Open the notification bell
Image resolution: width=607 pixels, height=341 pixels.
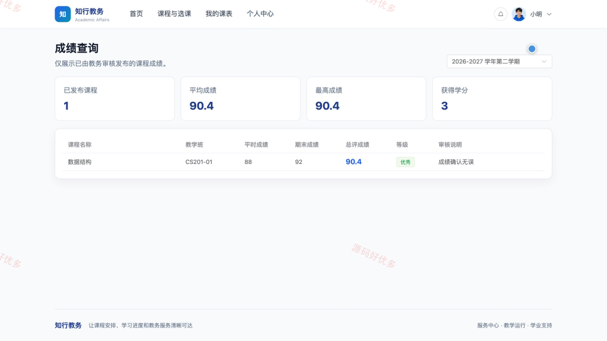tap(500, 14)
